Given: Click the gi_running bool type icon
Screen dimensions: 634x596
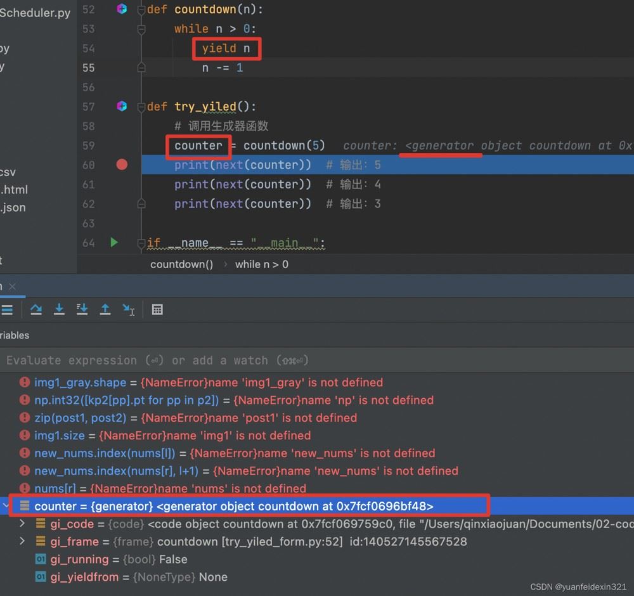Looking at the screenshot, I should pyautogui.click(x=41, y=559).
